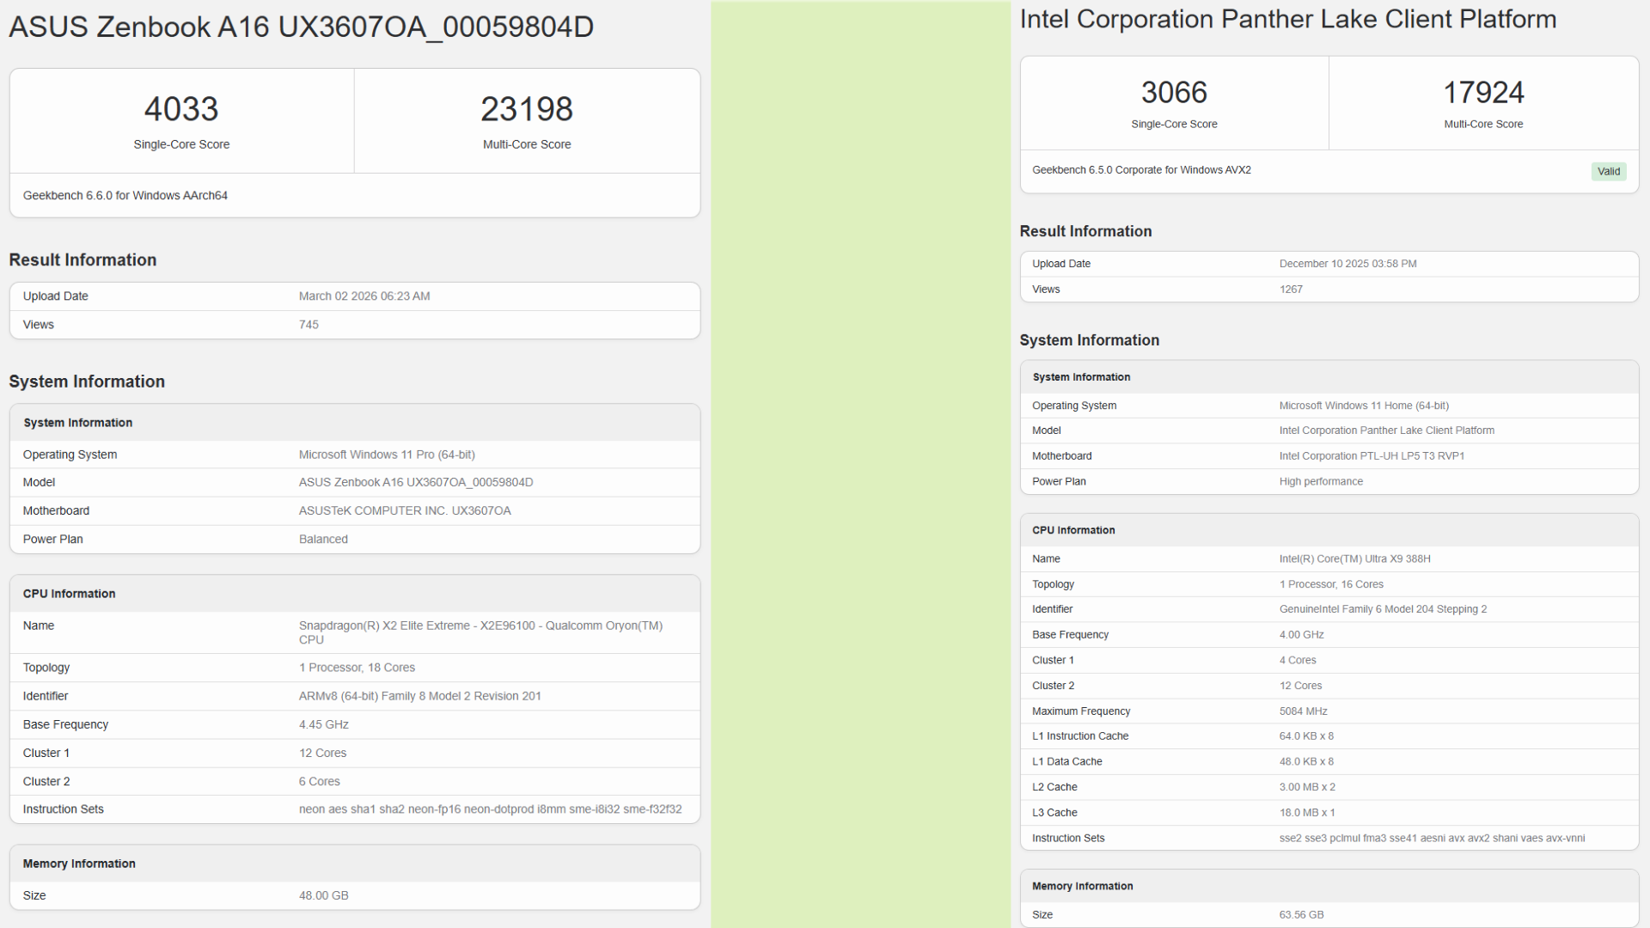This screenshot has width=1650, height=928.
Task: Select the Multi-Core Score 23198
Action: click(527, 108)
